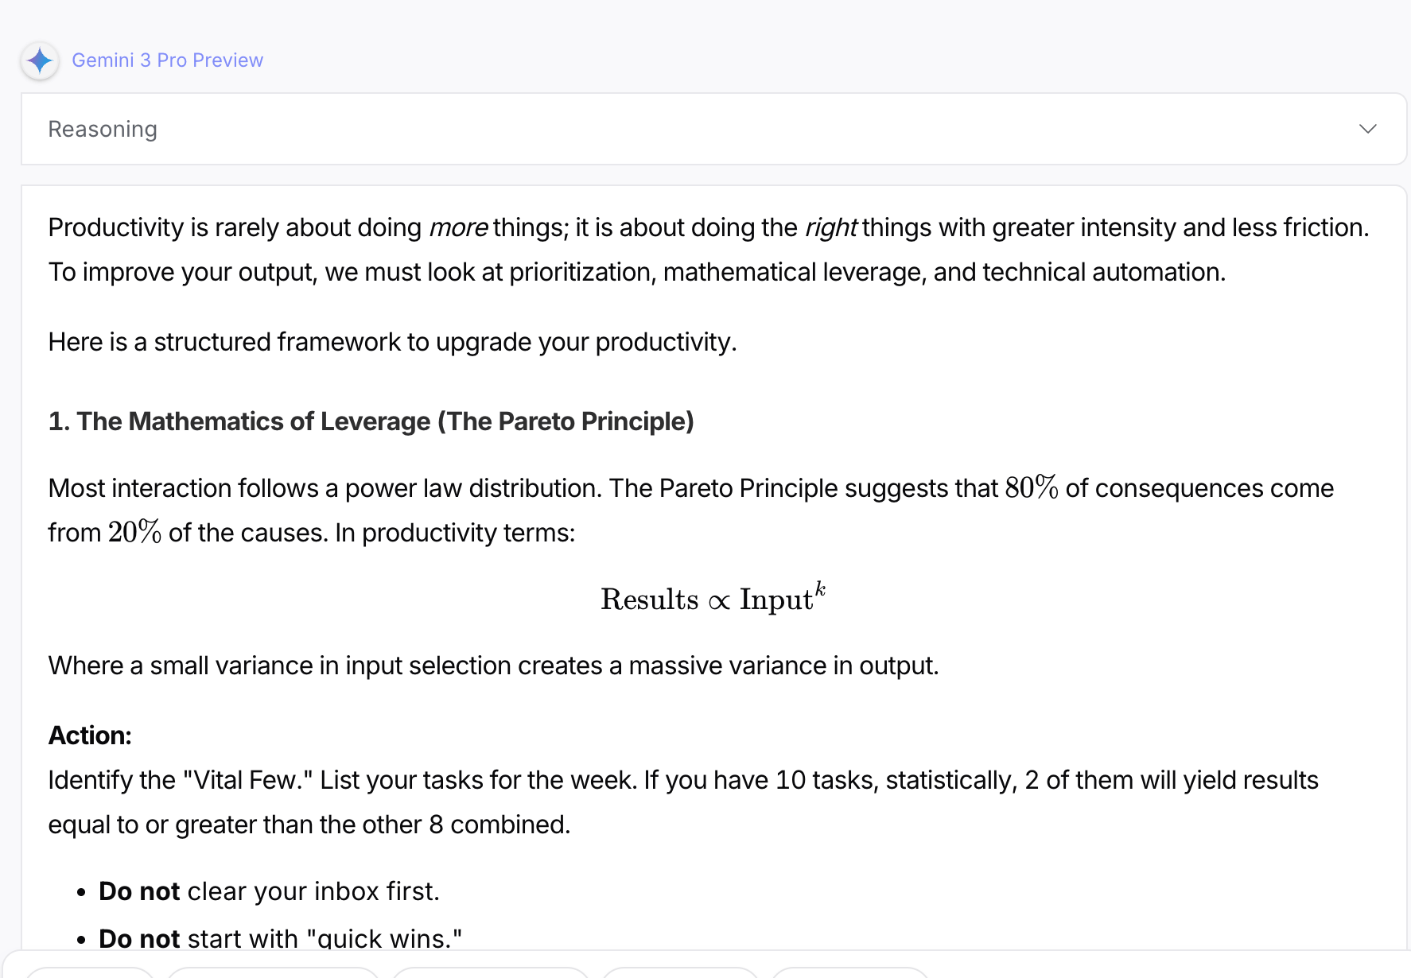Click the bold Action: label
1411x978 pixels.
coord(90,735)
